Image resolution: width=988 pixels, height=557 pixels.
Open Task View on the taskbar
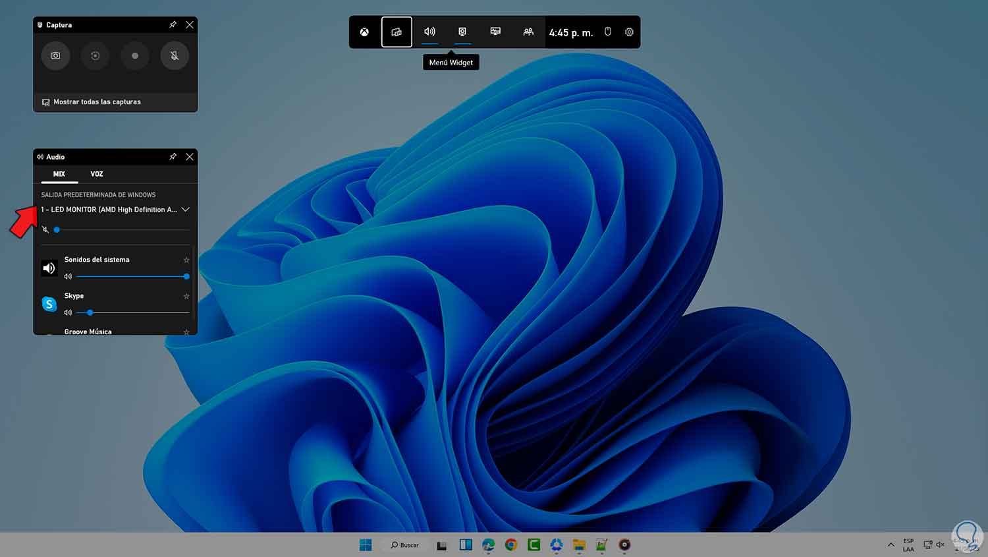[x=442, y=545]
